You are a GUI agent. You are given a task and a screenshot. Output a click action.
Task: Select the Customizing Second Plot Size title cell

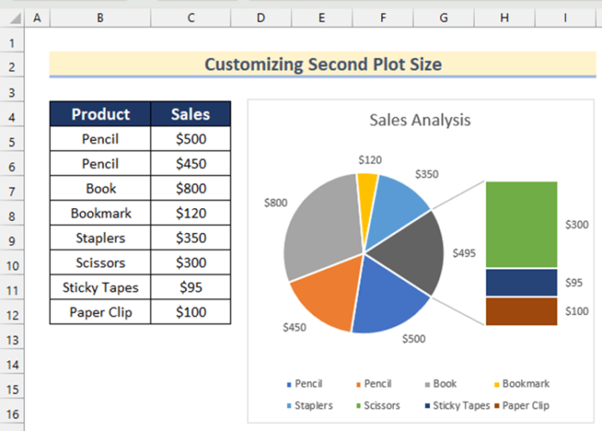coord(322,65)
